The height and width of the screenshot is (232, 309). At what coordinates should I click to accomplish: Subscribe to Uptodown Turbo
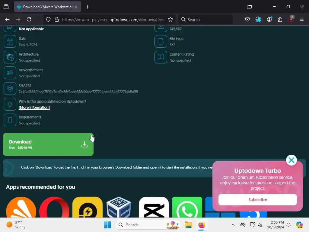tap(258, 200)
